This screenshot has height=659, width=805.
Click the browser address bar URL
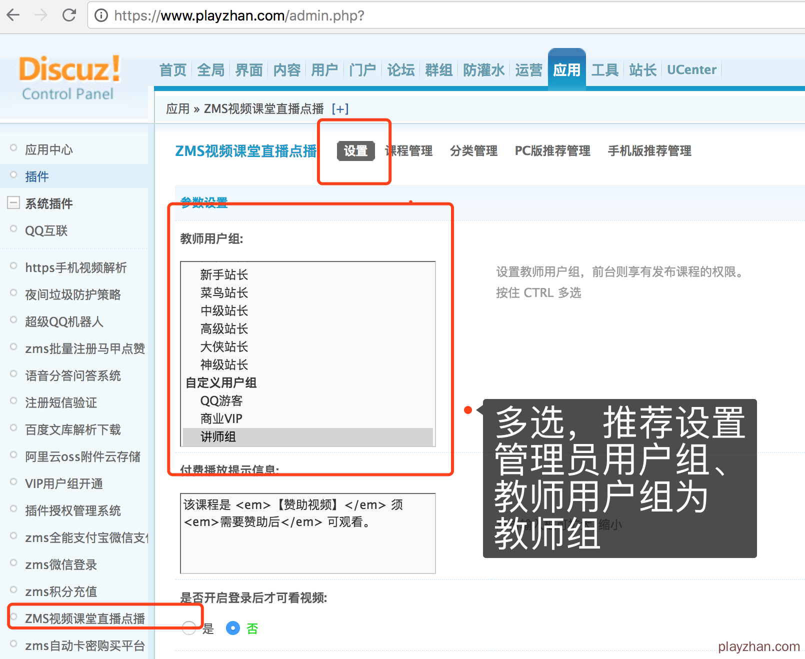239,16
